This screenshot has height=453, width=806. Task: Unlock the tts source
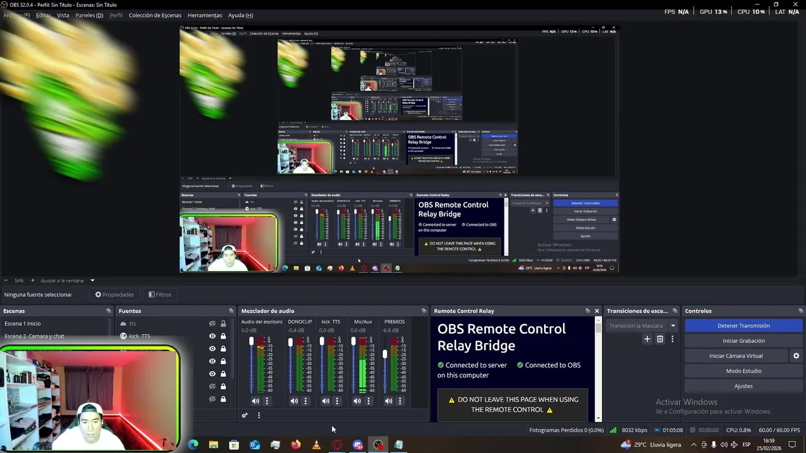[x=223, y=323]
